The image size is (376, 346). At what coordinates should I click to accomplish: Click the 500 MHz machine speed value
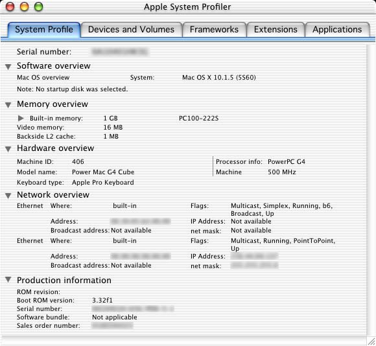click(282, 172)
